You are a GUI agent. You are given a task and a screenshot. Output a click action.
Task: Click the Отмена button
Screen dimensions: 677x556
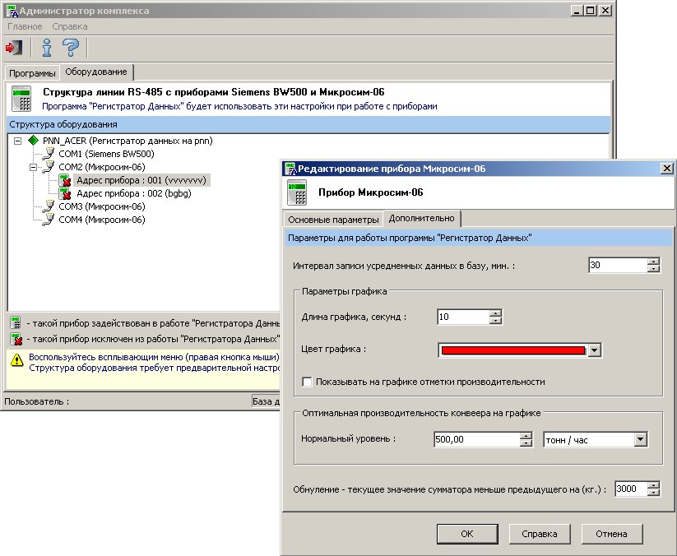[x=611, y=534]
